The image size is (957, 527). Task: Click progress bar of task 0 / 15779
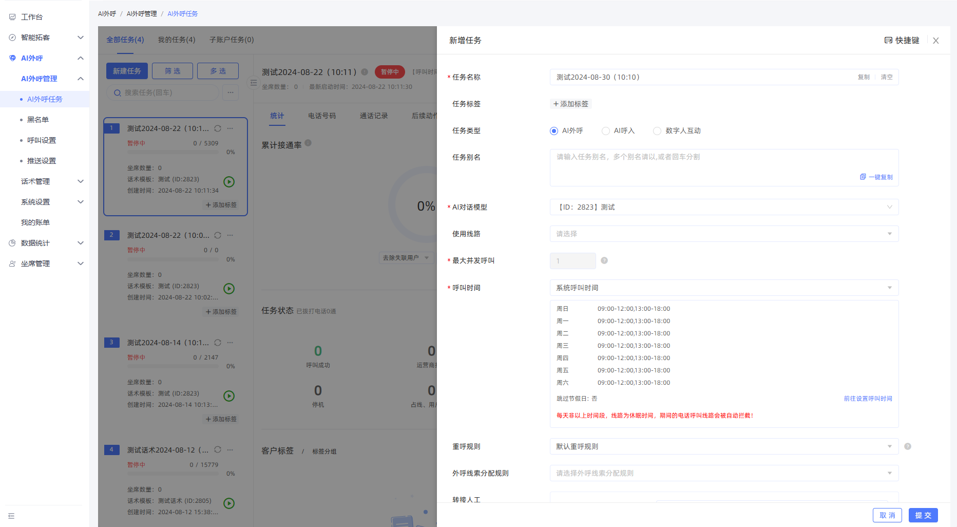pyautogui.click(x=174, y=474)
